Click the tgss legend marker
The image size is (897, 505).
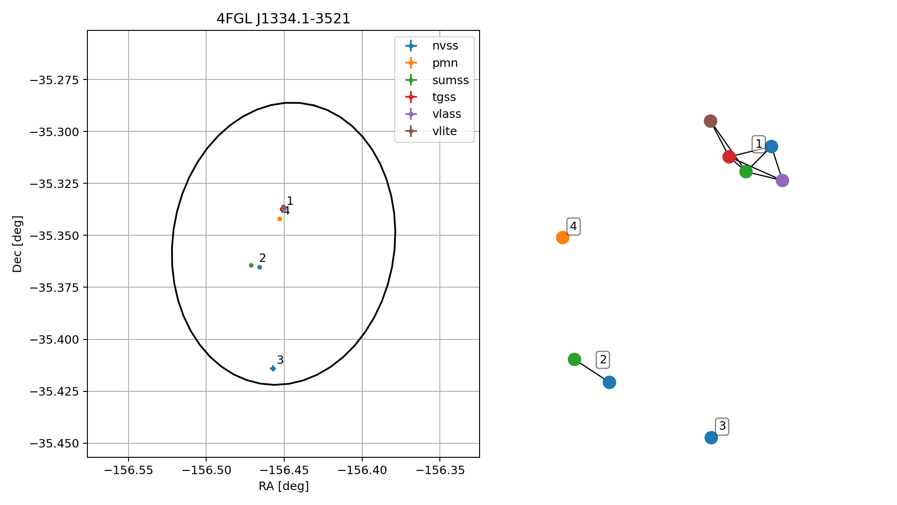[x=411, y=97]
